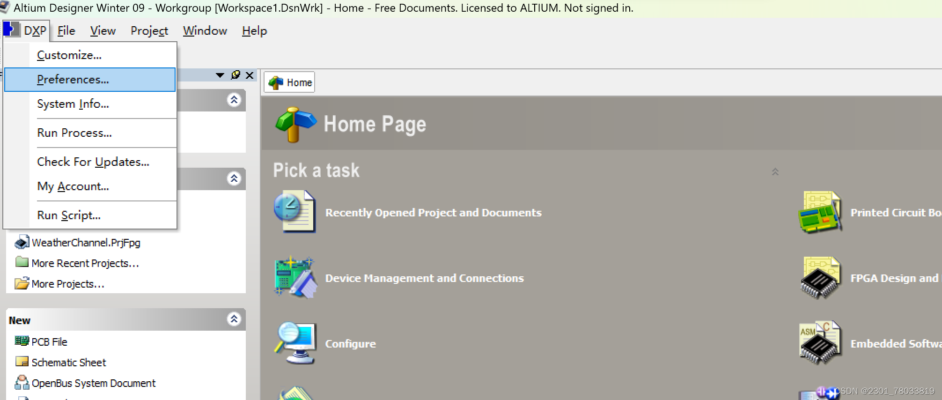Choose Run Script... menu entry

(x=90, y=215)
